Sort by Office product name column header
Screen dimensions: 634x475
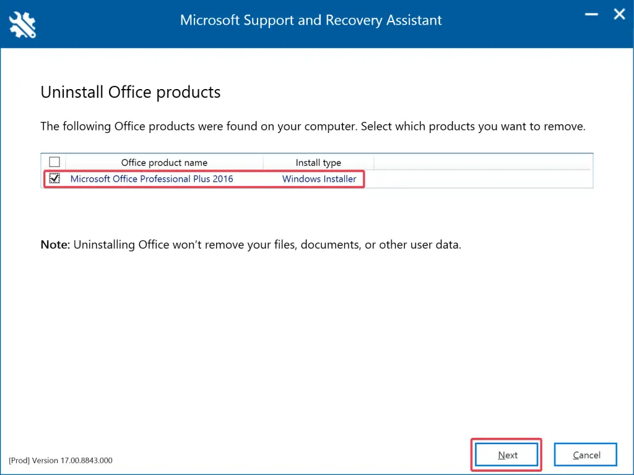(x=164, y=163)
